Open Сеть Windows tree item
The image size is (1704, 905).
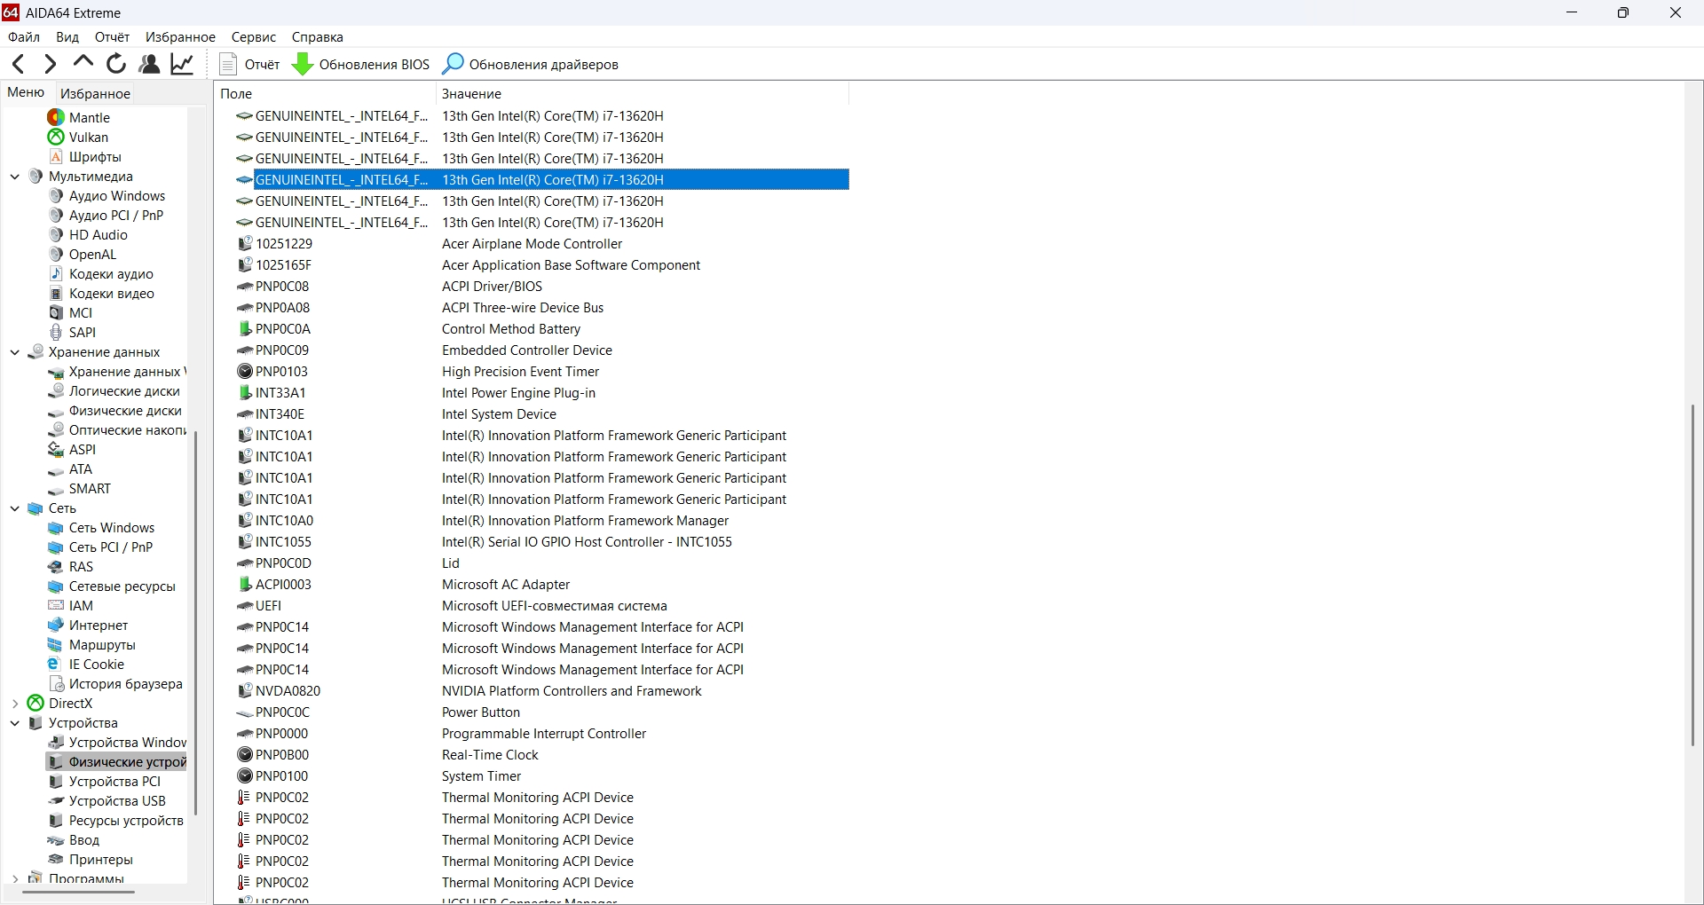click(x=102, y=528)
